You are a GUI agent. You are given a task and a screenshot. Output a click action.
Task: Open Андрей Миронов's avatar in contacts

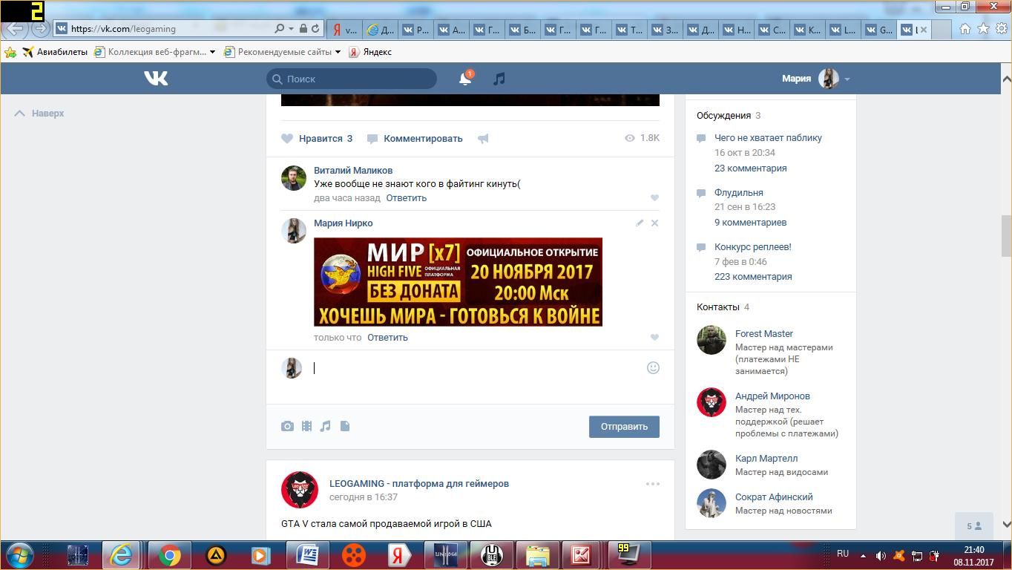click(x=711, y=402)
